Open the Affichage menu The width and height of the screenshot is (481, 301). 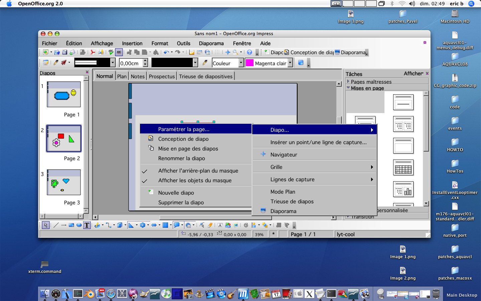102,43
